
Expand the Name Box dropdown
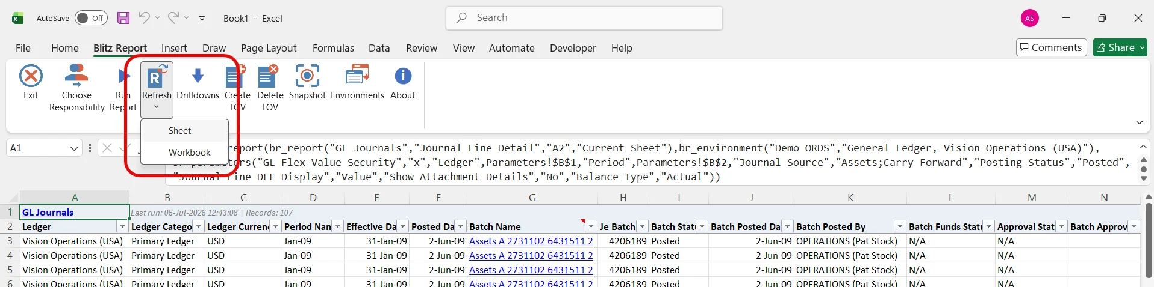74,148
